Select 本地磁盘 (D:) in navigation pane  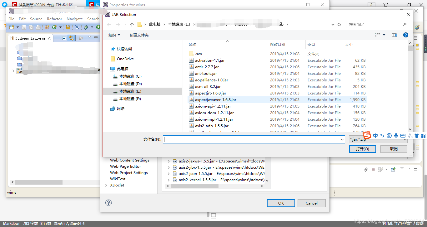point(131,84)
